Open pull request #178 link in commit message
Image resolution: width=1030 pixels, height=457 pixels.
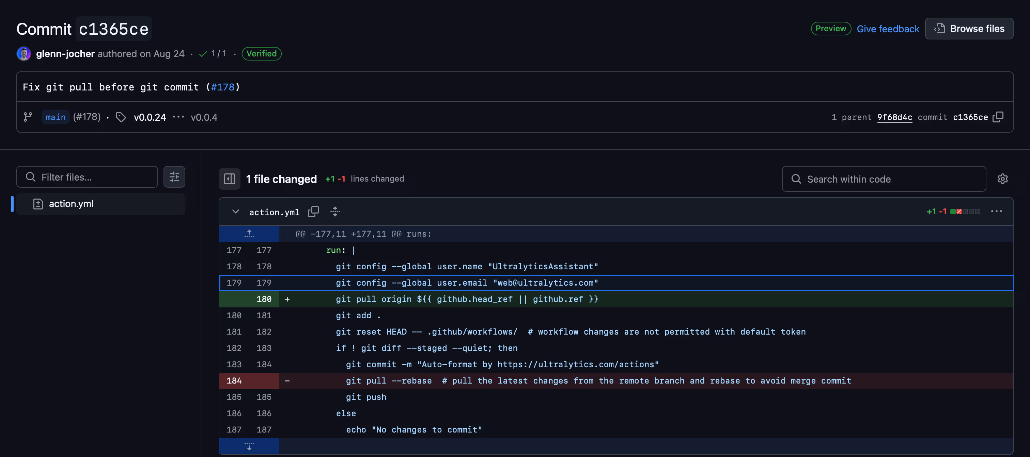(x=222, y=87)
